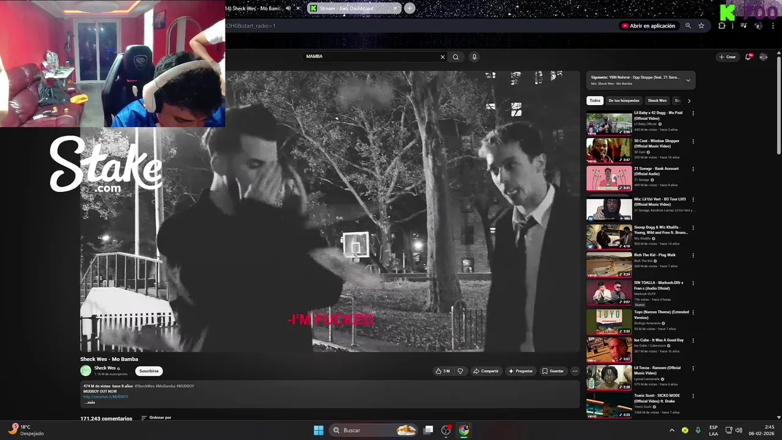Viewport: 782px width, 440px height.
Task: Open SIN TOALLA Markush.Dlfr video title
Action: [659, 285]
